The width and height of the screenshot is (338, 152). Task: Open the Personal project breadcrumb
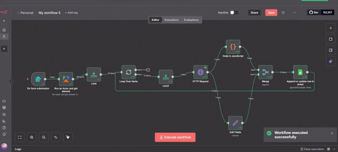point(25,13)
